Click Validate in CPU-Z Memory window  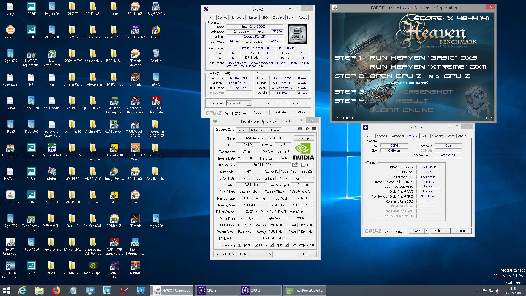(x=440, y=231)
